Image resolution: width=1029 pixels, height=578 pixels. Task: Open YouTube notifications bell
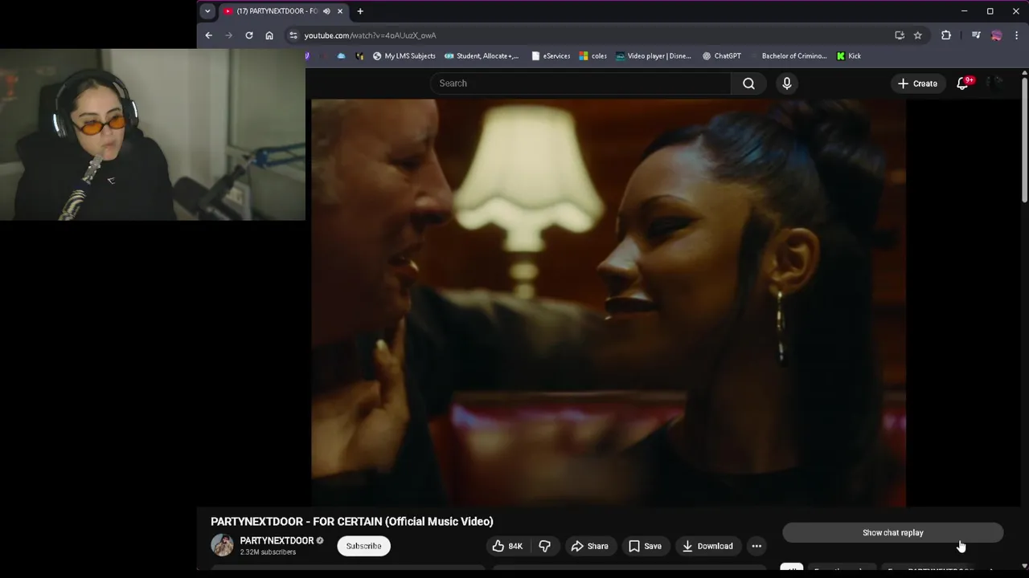[x=963, y=83]
